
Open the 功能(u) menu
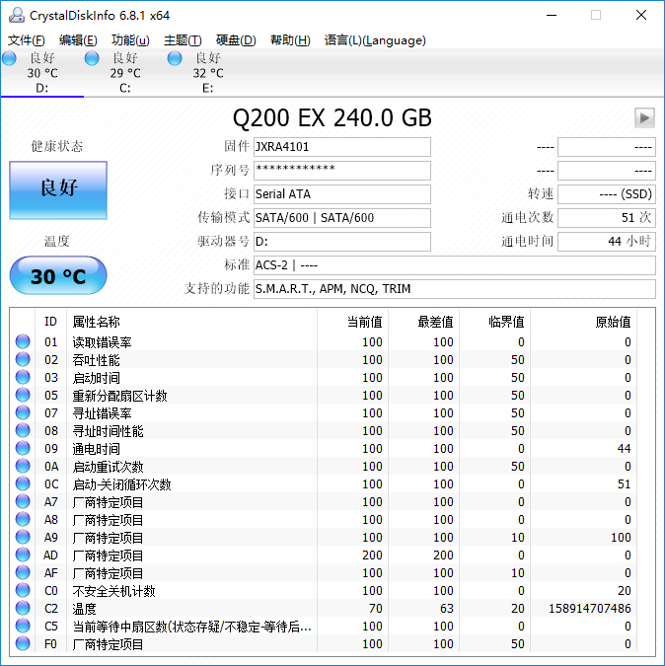point(130,40)
